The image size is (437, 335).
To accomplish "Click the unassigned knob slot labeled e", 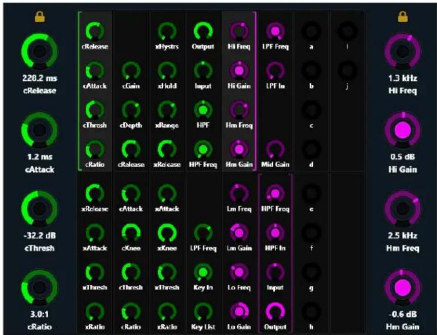I will point(311,194).
